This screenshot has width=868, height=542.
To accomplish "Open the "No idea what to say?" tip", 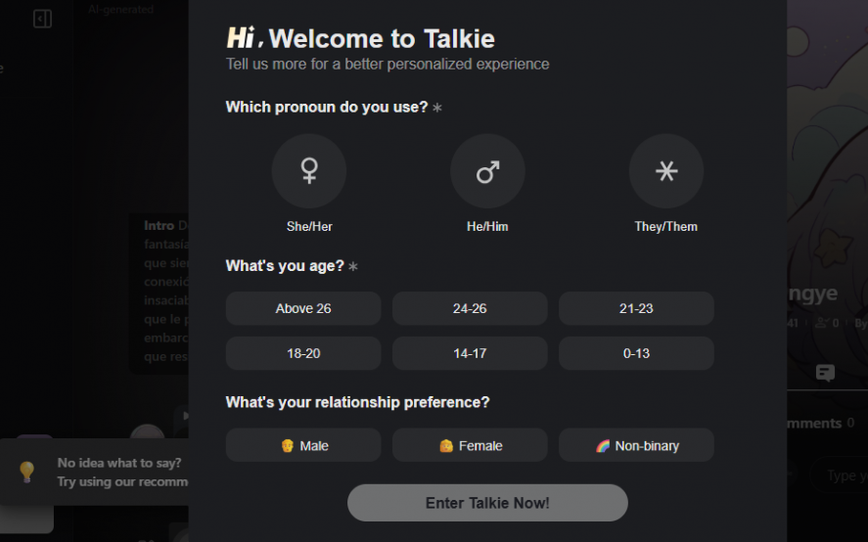I will (x=119, y=463).
